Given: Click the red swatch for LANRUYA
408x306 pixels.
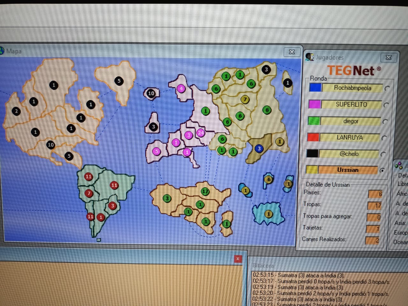Looking at the screenshot, I should pos(313,137).
